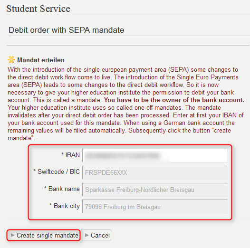Image resolution: width=250 pixels, height=248 pixels.
Task: Click the Debit order with SEPA mandate heading
Action: [x=67, y=30]
